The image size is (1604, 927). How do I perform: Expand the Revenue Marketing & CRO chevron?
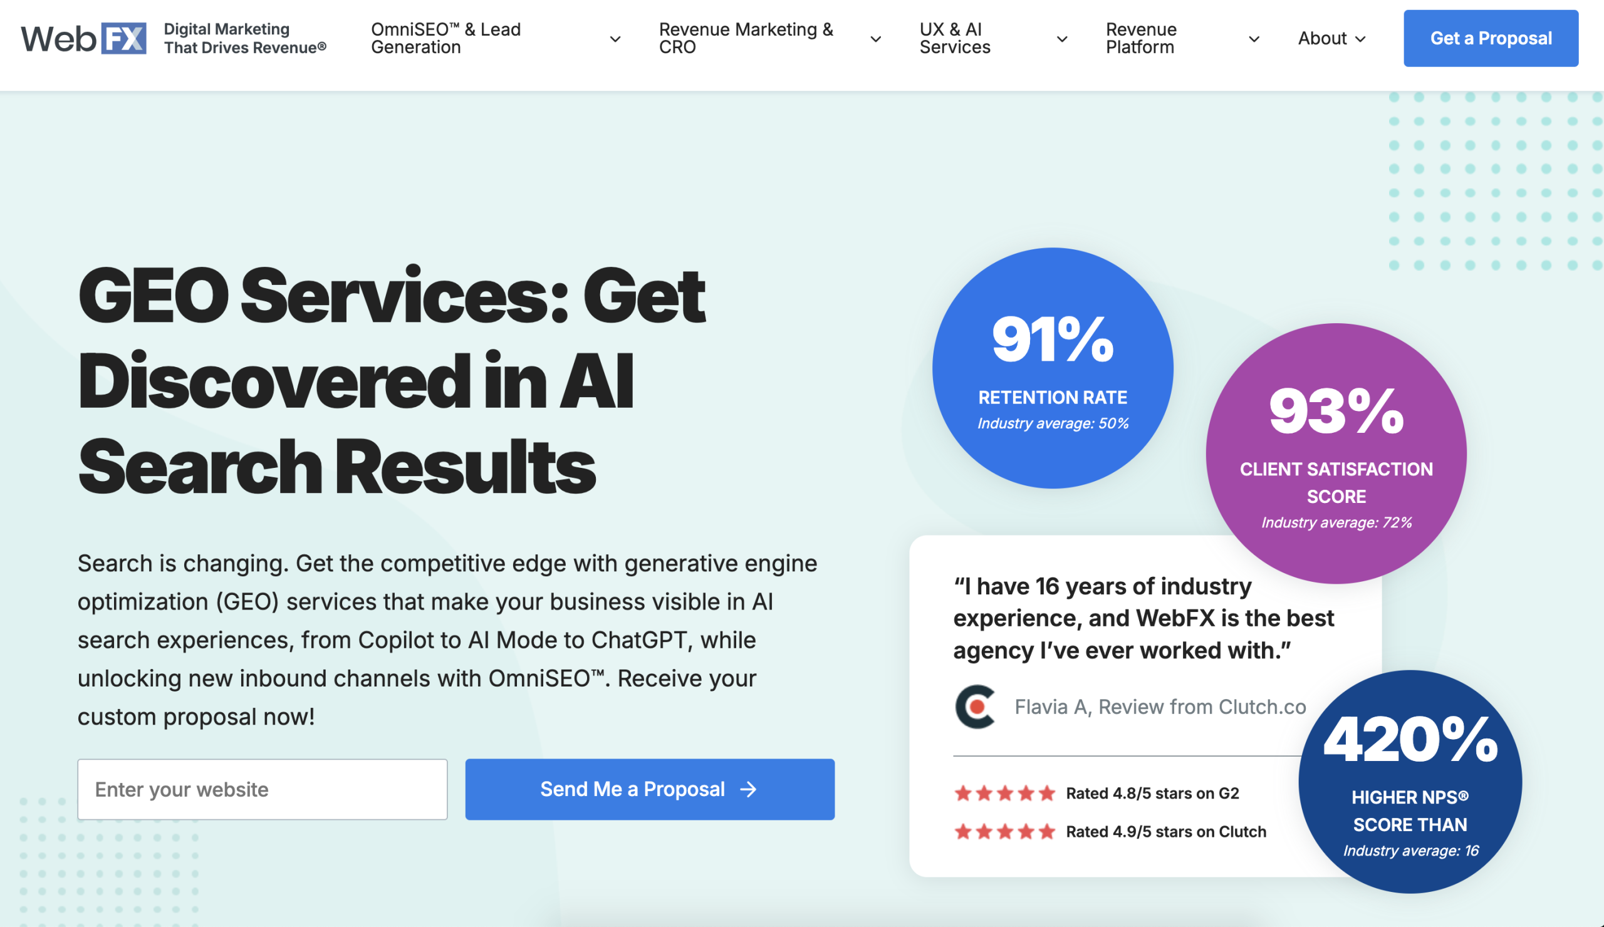click(876, 39)
